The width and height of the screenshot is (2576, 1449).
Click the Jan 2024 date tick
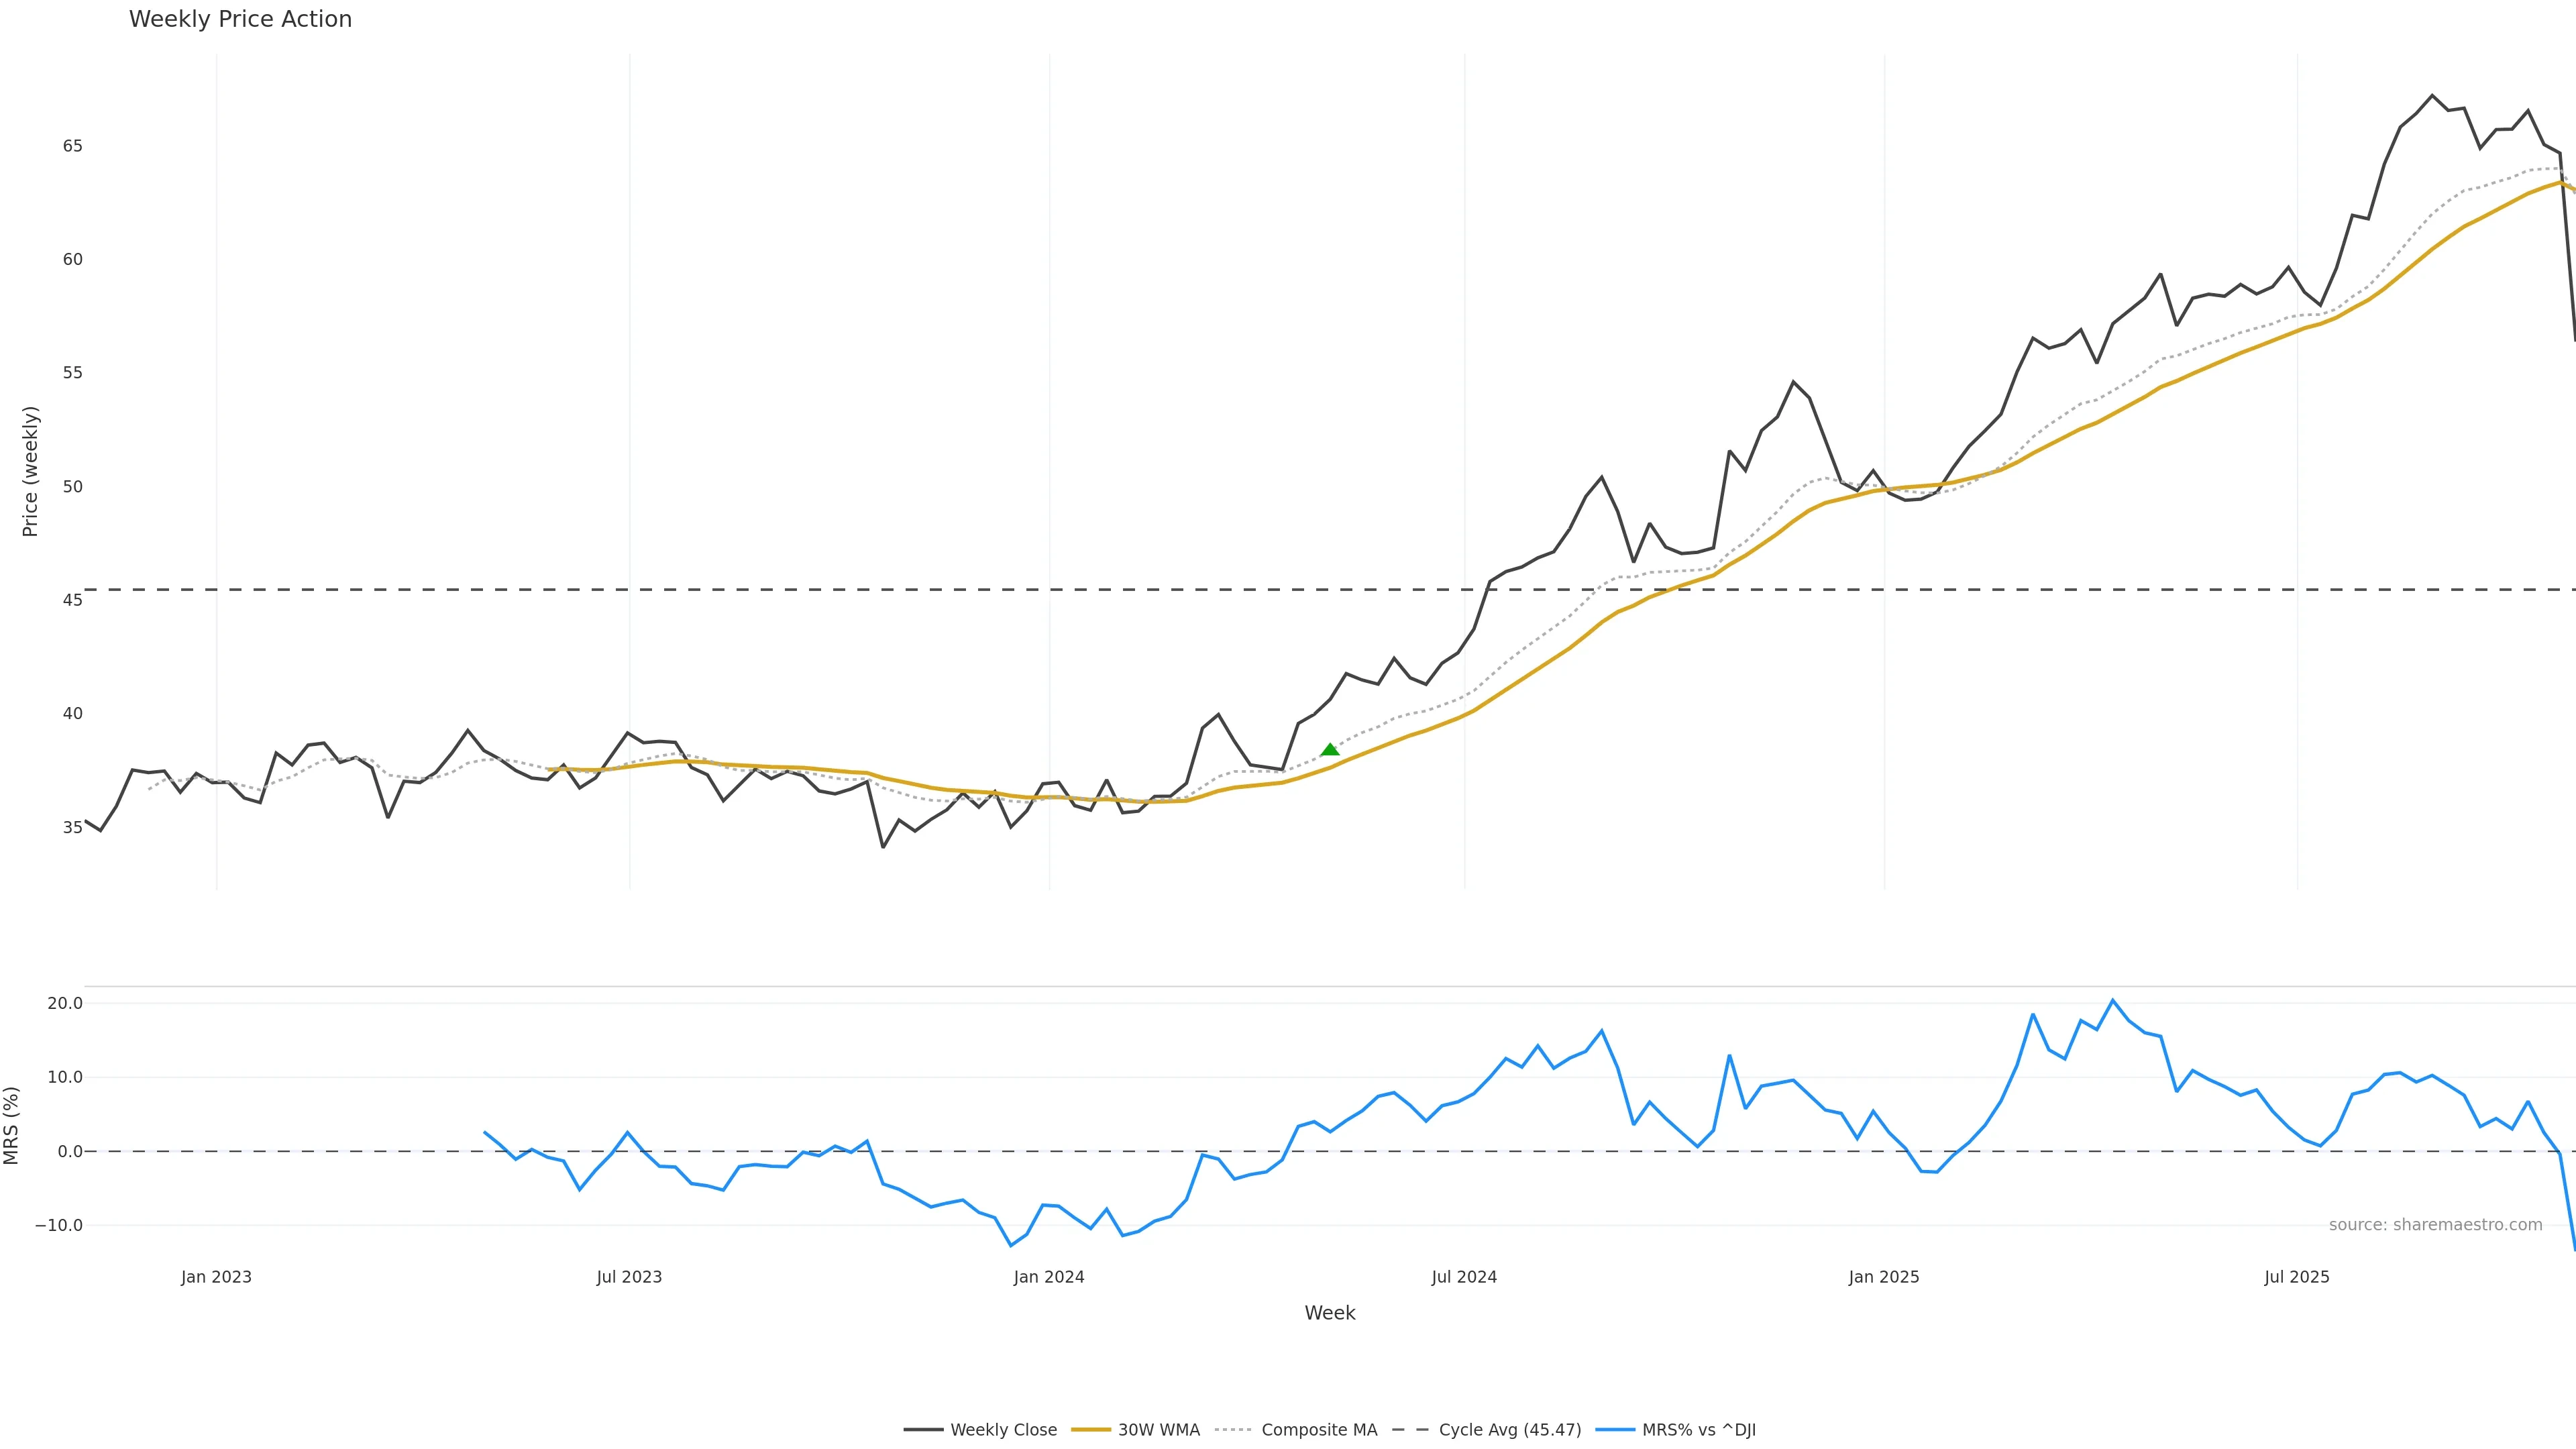tap(1048, 1277)
